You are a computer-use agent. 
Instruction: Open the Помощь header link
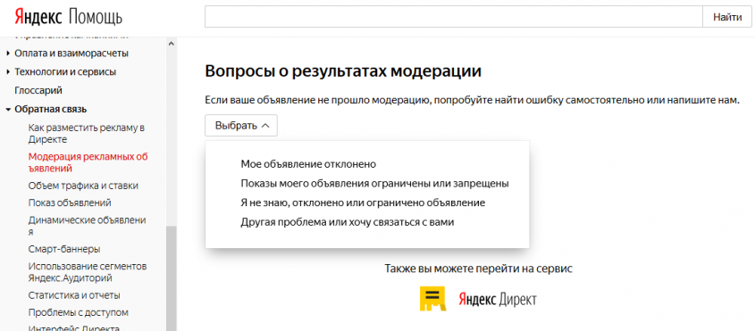click(x=96, y=17)
